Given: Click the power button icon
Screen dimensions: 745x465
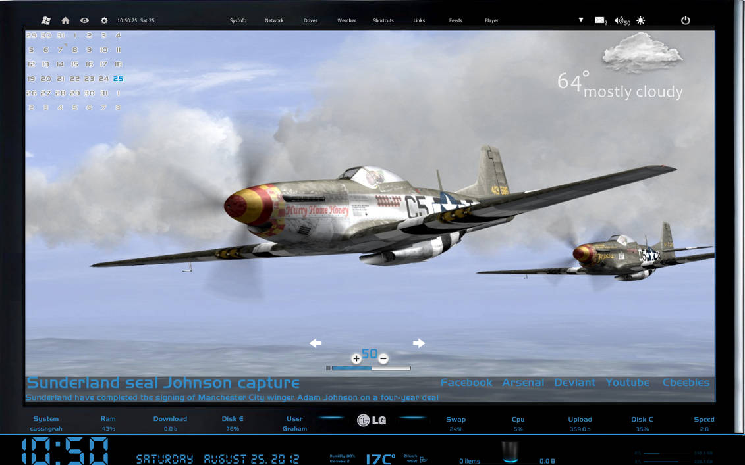Looking at the screenshot, I should (x=685, y=20).
